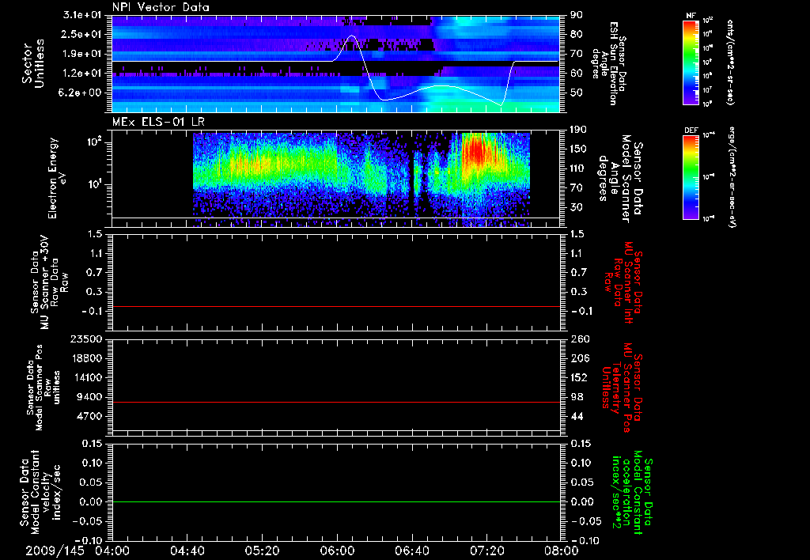This screenshot has height=560, width=810.
Task: Select the red MU Scanner Inh Raw Data label
Action: click(625, 282)
